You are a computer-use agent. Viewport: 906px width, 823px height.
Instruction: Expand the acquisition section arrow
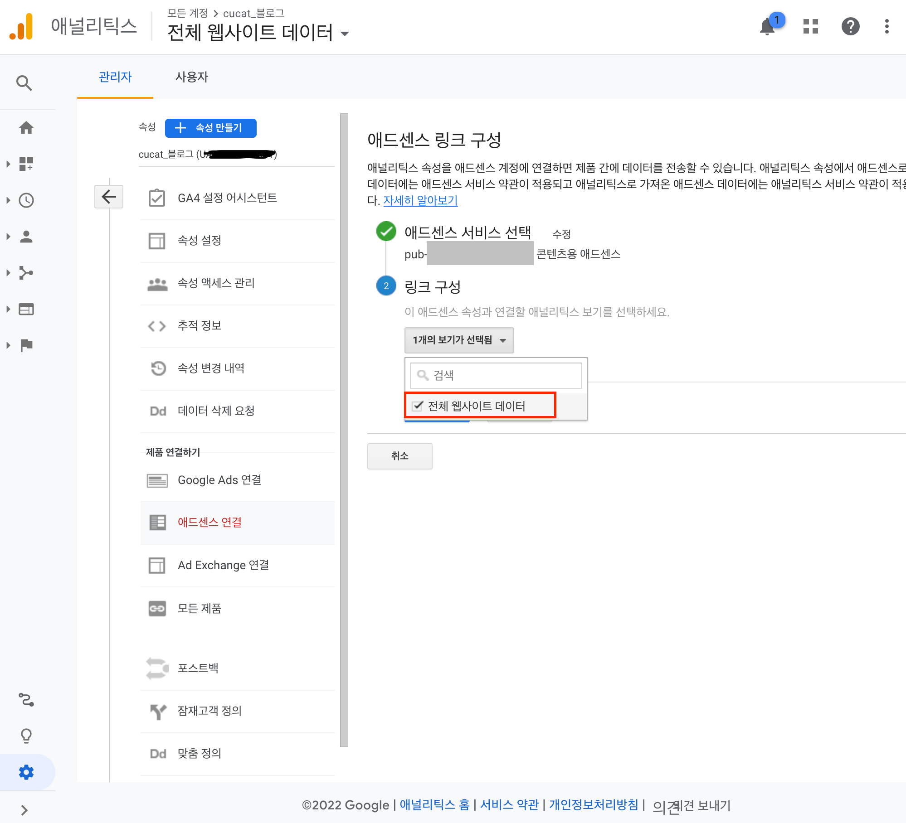[x=8, y=273]
